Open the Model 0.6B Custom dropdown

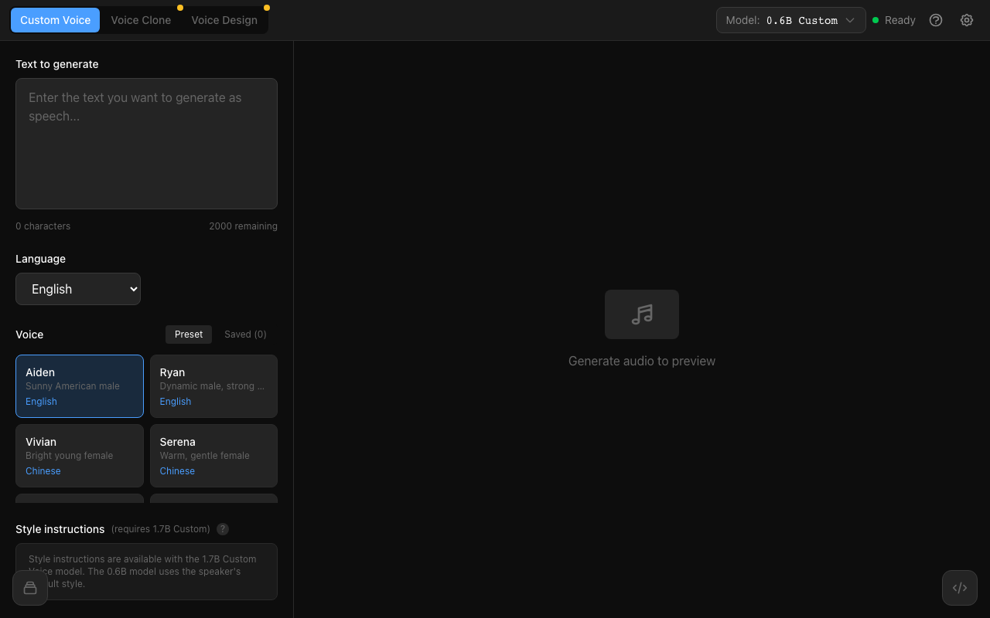click(x=791, y=20)
